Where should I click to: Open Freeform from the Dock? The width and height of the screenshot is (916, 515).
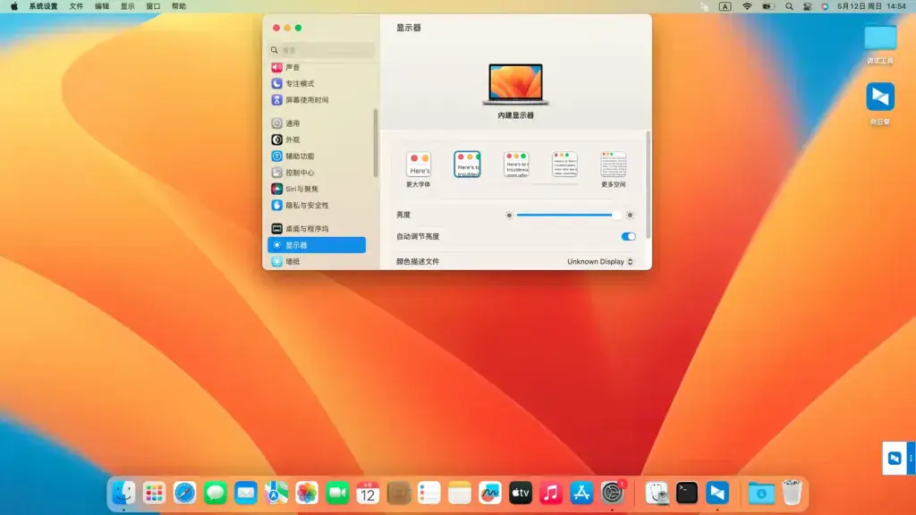point(489,494)
